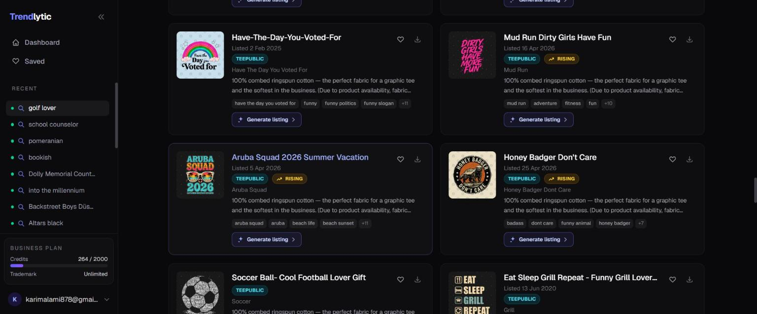Viewport: 757px width, 314px height.
Task: Click the soccer ball design thumbnail
Action: coord(200,293)
